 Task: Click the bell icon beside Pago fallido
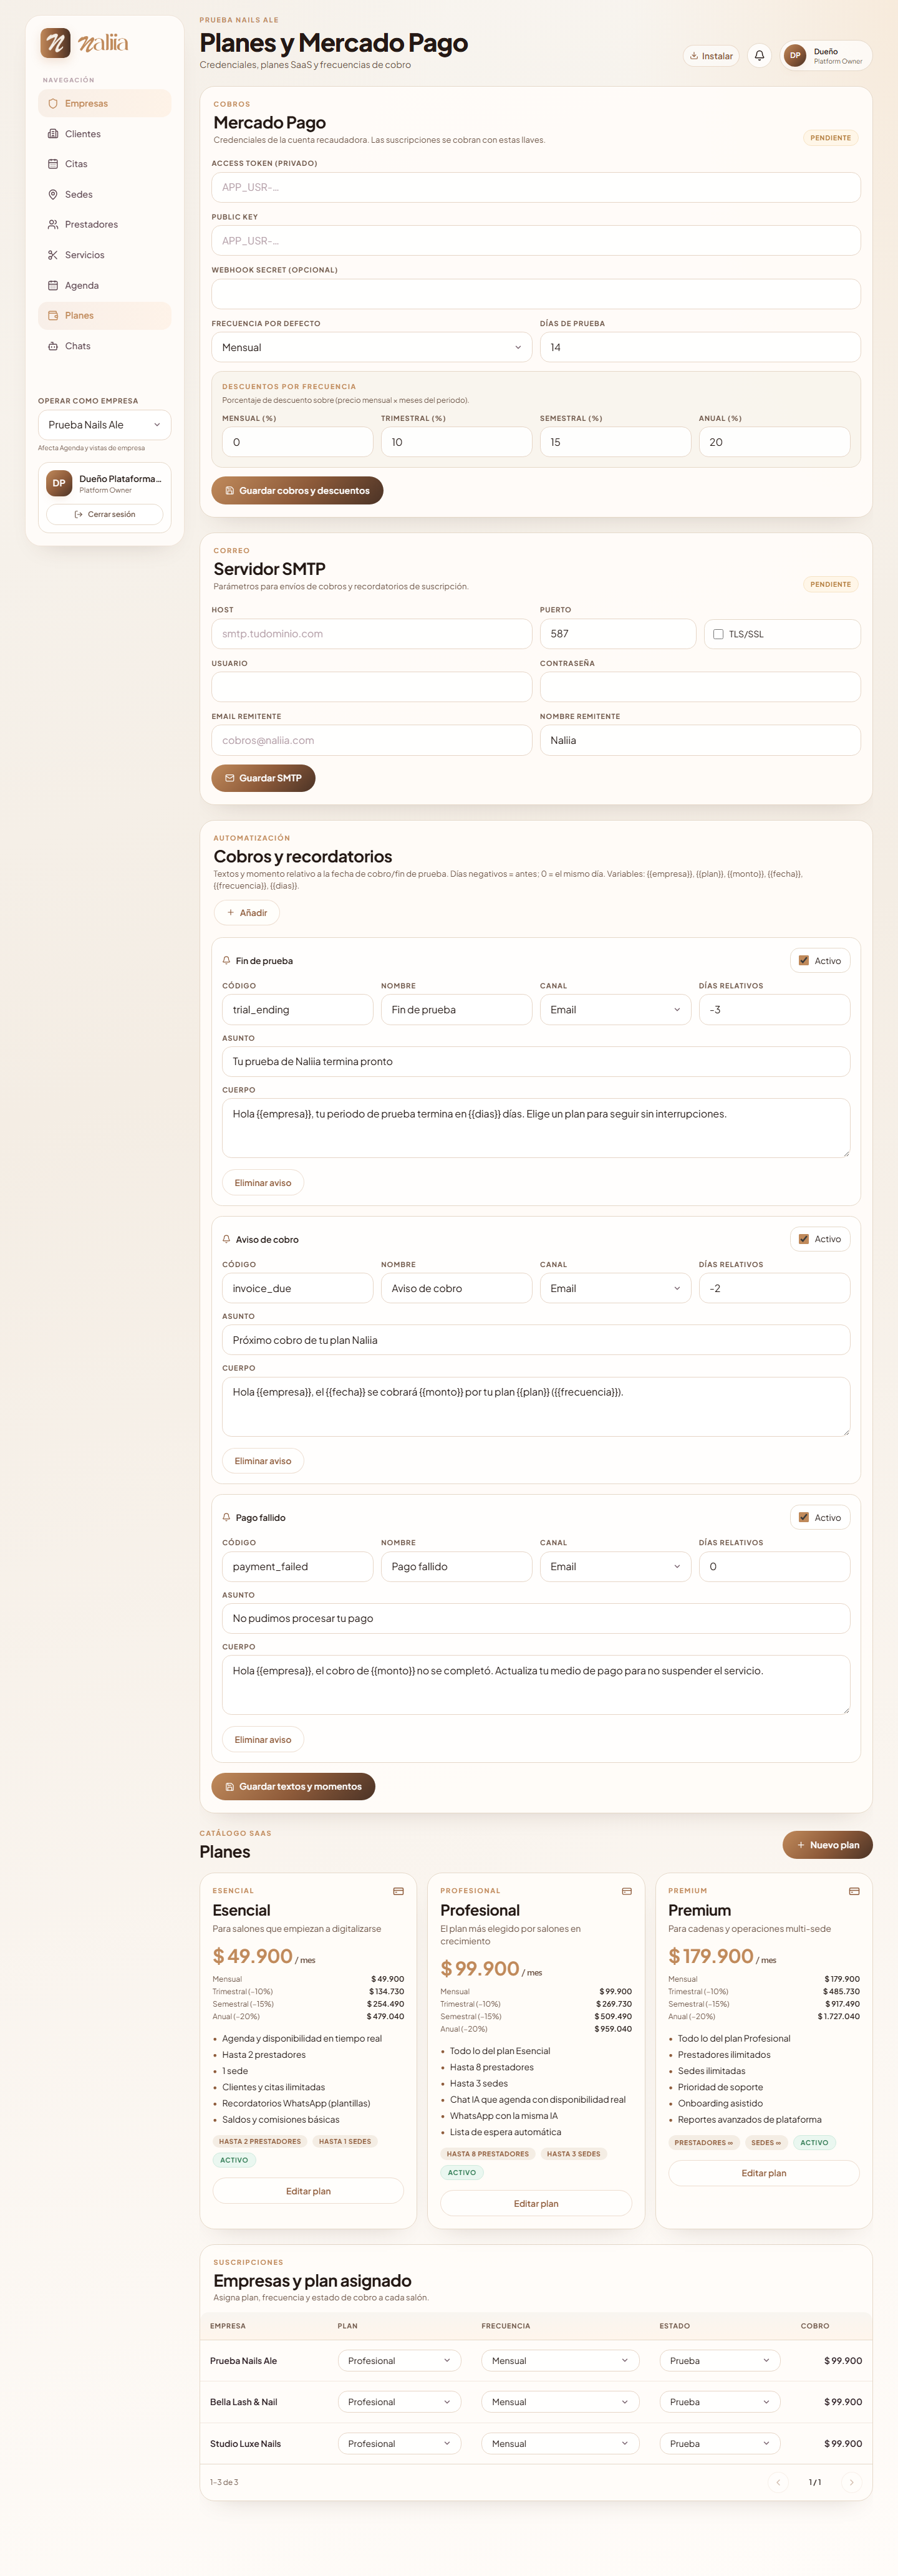click(x=227, y=1517)
